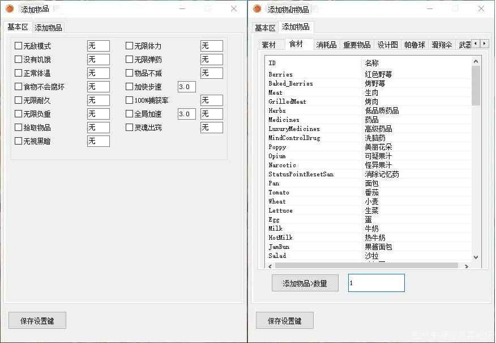Turn on 100%捕获率

(x=130, y=100)
